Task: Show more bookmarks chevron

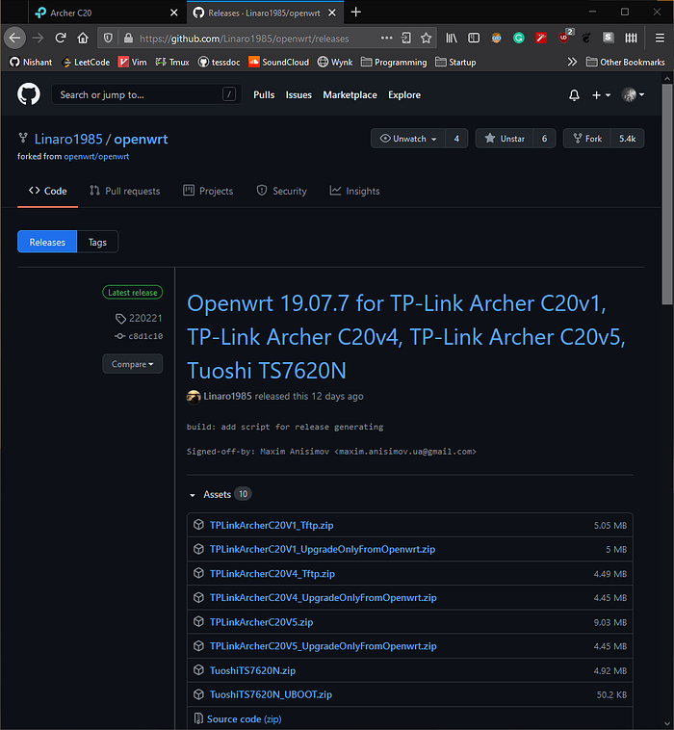Action: click(x=572, y=62)
